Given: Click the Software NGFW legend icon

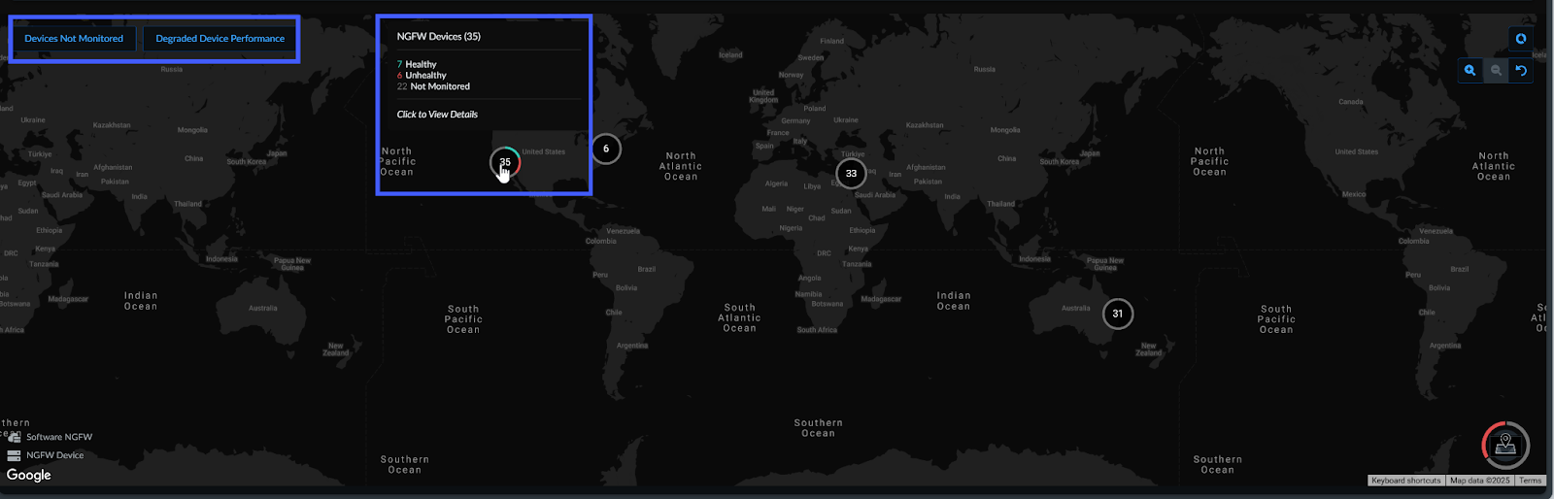Looking at the screenshot, I should (15, 437).
